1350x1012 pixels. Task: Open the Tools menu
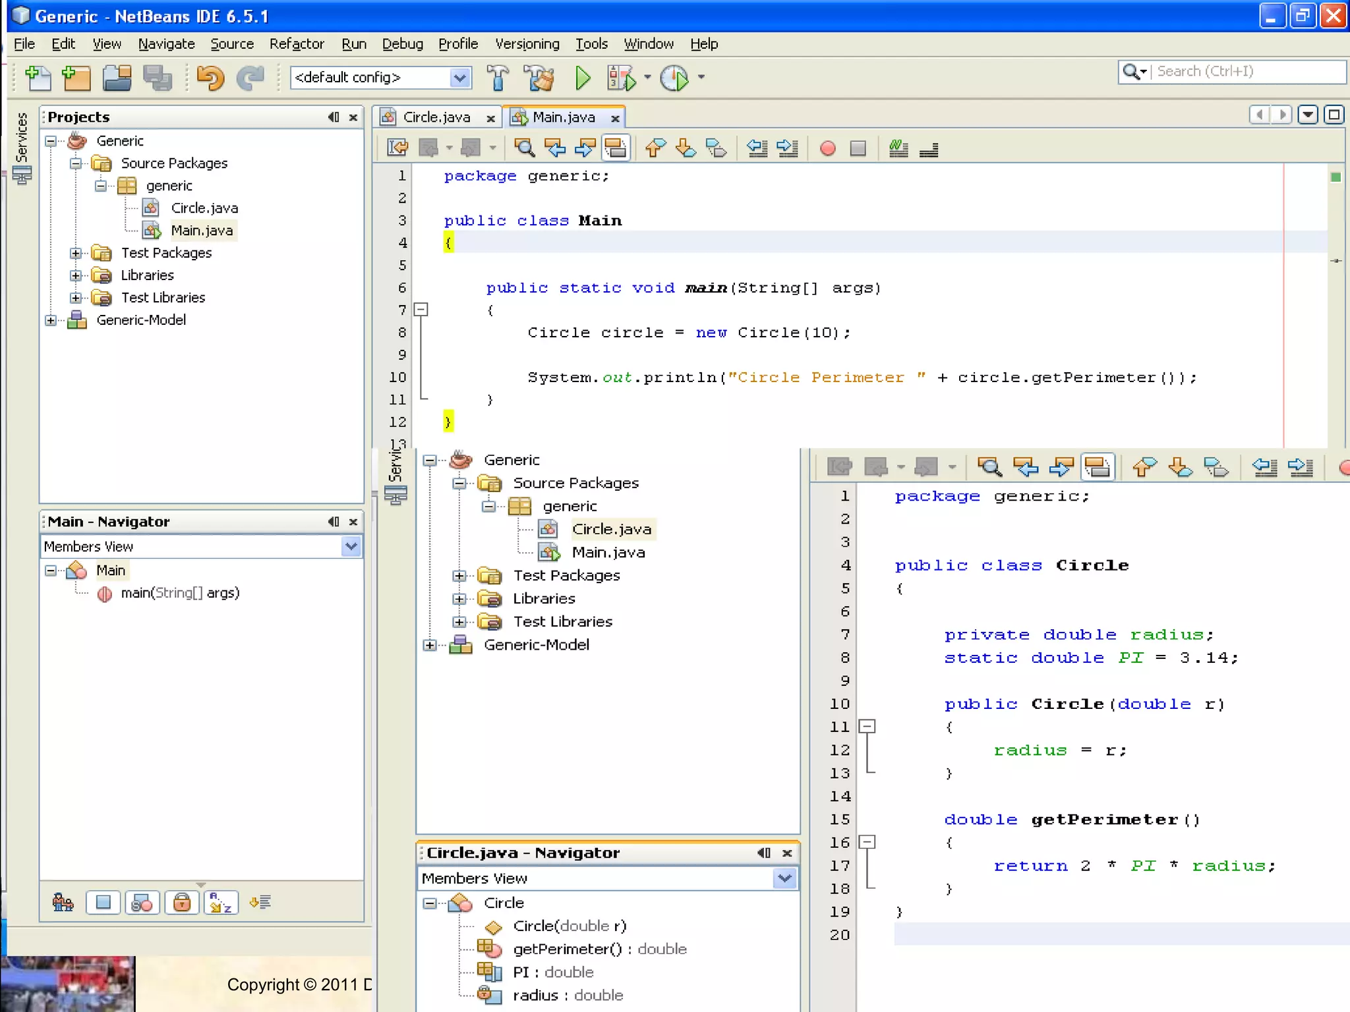click(x=591, y=44)
